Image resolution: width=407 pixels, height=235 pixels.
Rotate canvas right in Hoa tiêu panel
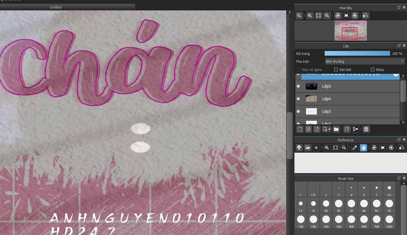355,15
